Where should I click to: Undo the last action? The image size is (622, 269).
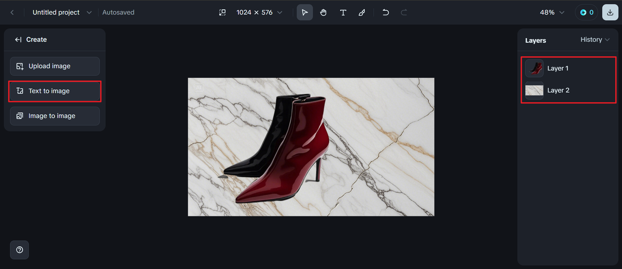[385, 12]
